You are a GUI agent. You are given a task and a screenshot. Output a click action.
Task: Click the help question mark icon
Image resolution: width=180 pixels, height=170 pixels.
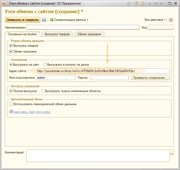point(171,20)
